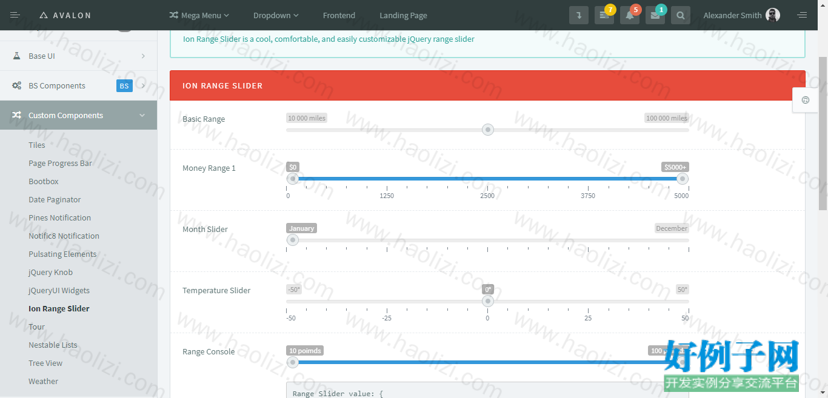Open Pulsating Elements page
The width and height of the screenshot is (828, 398).
click(x=62, y=254)
